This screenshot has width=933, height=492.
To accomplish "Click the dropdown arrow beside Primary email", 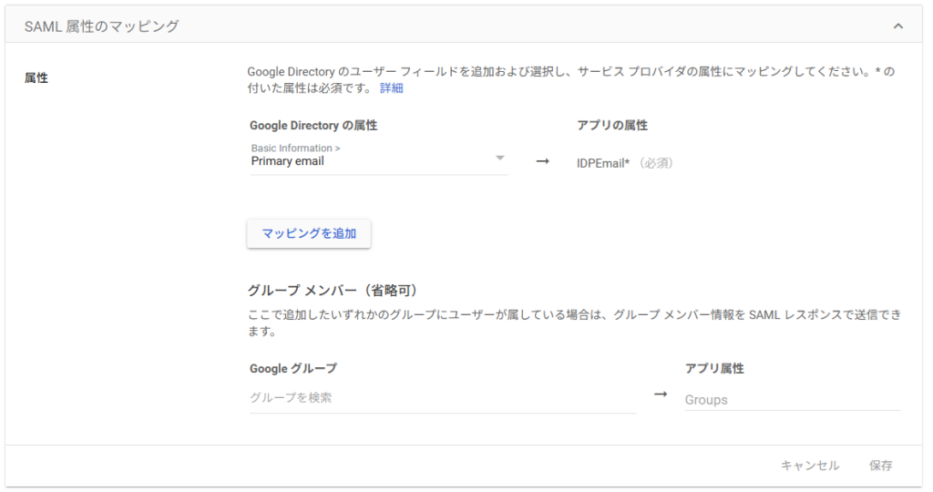I will (499, 158).
